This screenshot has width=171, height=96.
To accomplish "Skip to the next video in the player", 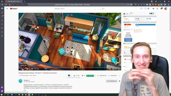I will pyautogui.click(x=24, y=69).
